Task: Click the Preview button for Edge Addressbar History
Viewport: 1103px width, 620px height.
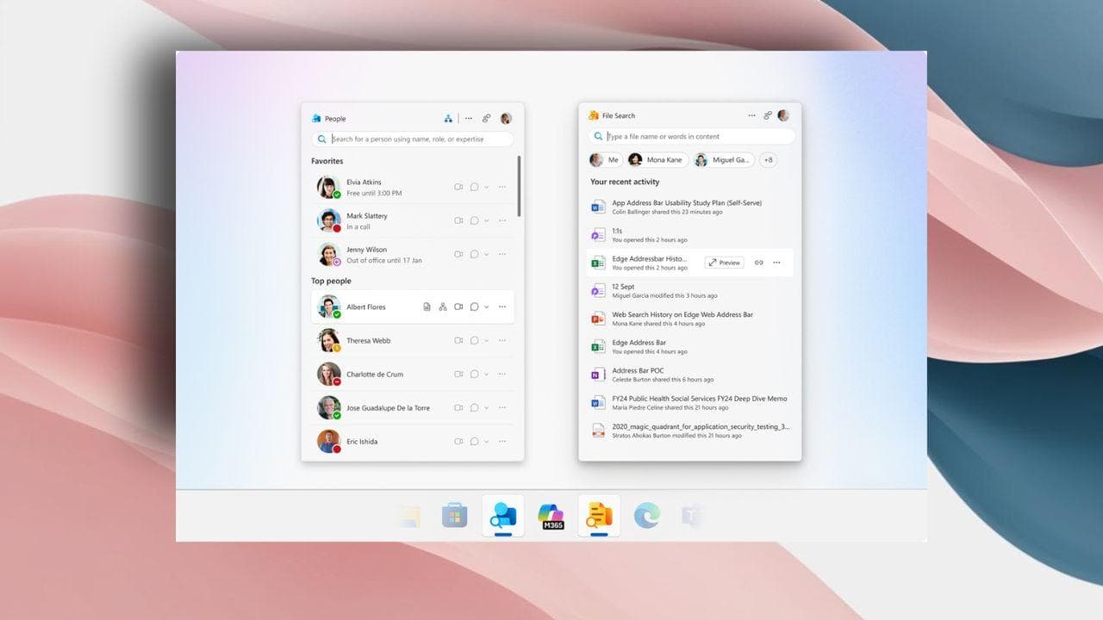Action: coord(724,263)
